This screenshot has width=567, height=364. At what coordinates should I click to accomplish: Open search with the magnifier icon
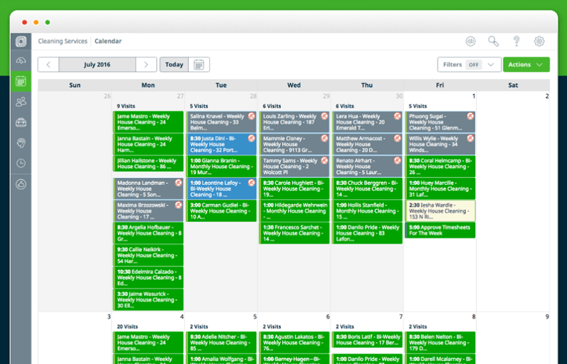click(x=493, y=41)
